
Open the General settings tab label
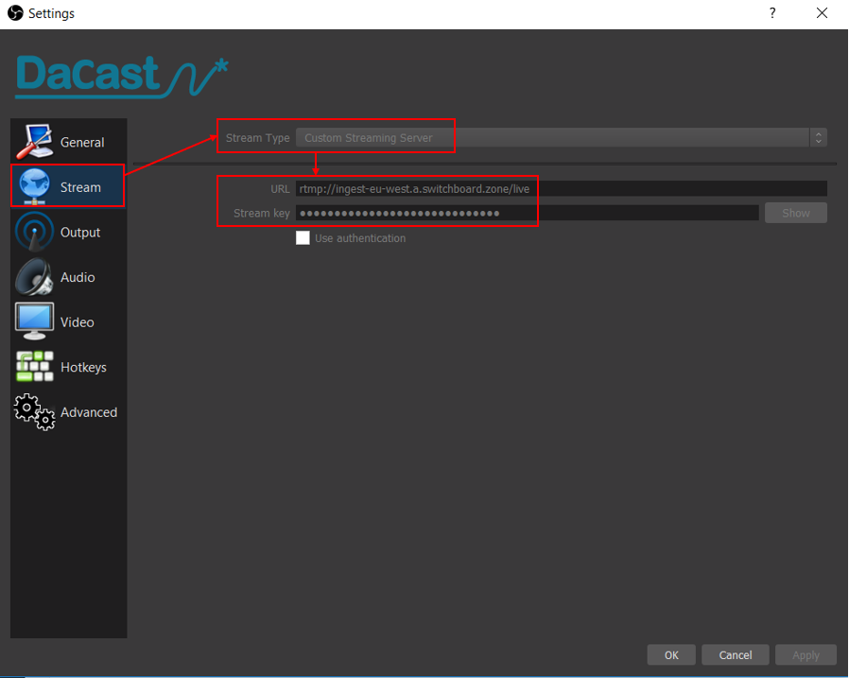[82, 143]
